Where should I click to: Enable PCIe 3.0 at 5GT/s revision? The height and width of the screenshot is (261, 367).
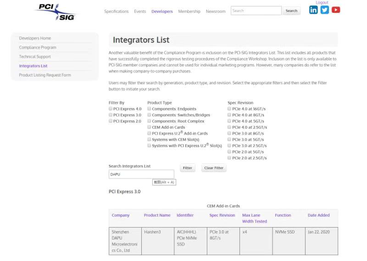pos(230,139)
